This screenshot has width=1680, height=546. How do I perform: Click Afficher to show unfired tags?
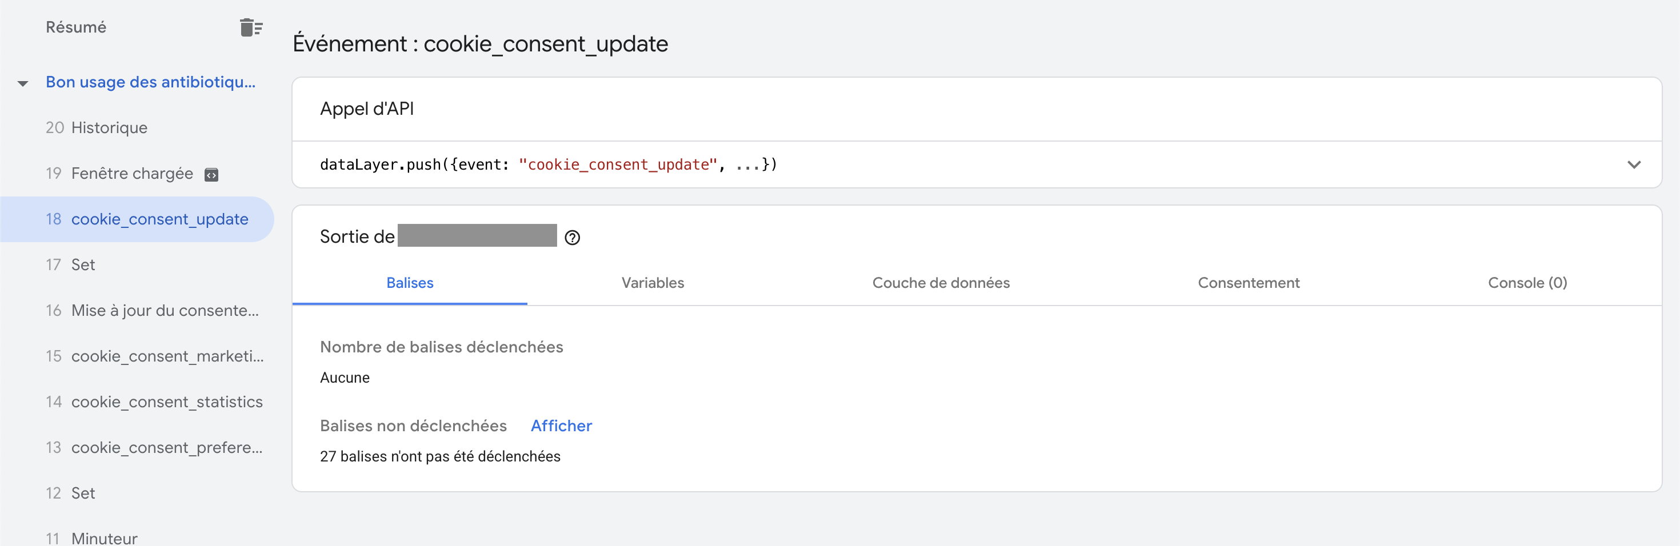(x=561, y=426)
